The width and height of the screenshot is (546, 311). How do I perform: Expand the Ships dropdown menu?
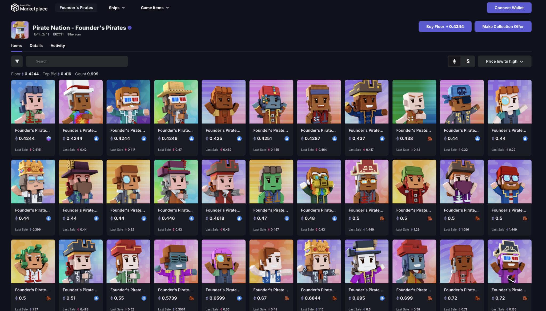117,8
